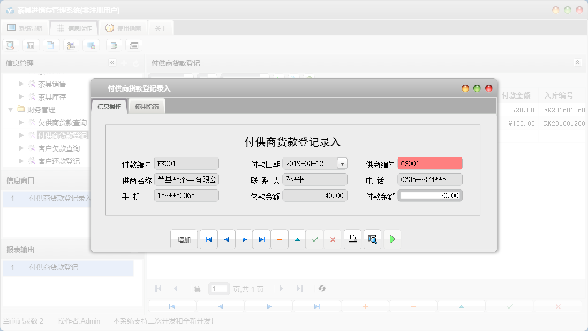Delete current record via the red minus icon
588x331 pixels.
tap(279, 239)
